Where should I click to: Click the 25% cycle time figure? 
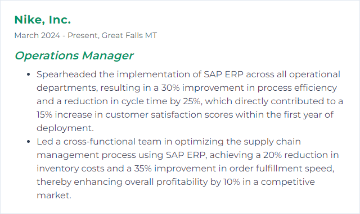point(192,101)
